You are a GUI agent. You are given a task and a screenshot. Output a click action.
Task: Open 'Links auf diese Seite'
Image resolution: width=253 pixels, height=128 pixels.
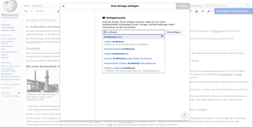click(x=10, y=66)
